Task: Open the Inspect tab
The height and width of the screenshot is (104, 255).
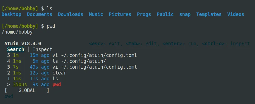Action: (42, 49)
